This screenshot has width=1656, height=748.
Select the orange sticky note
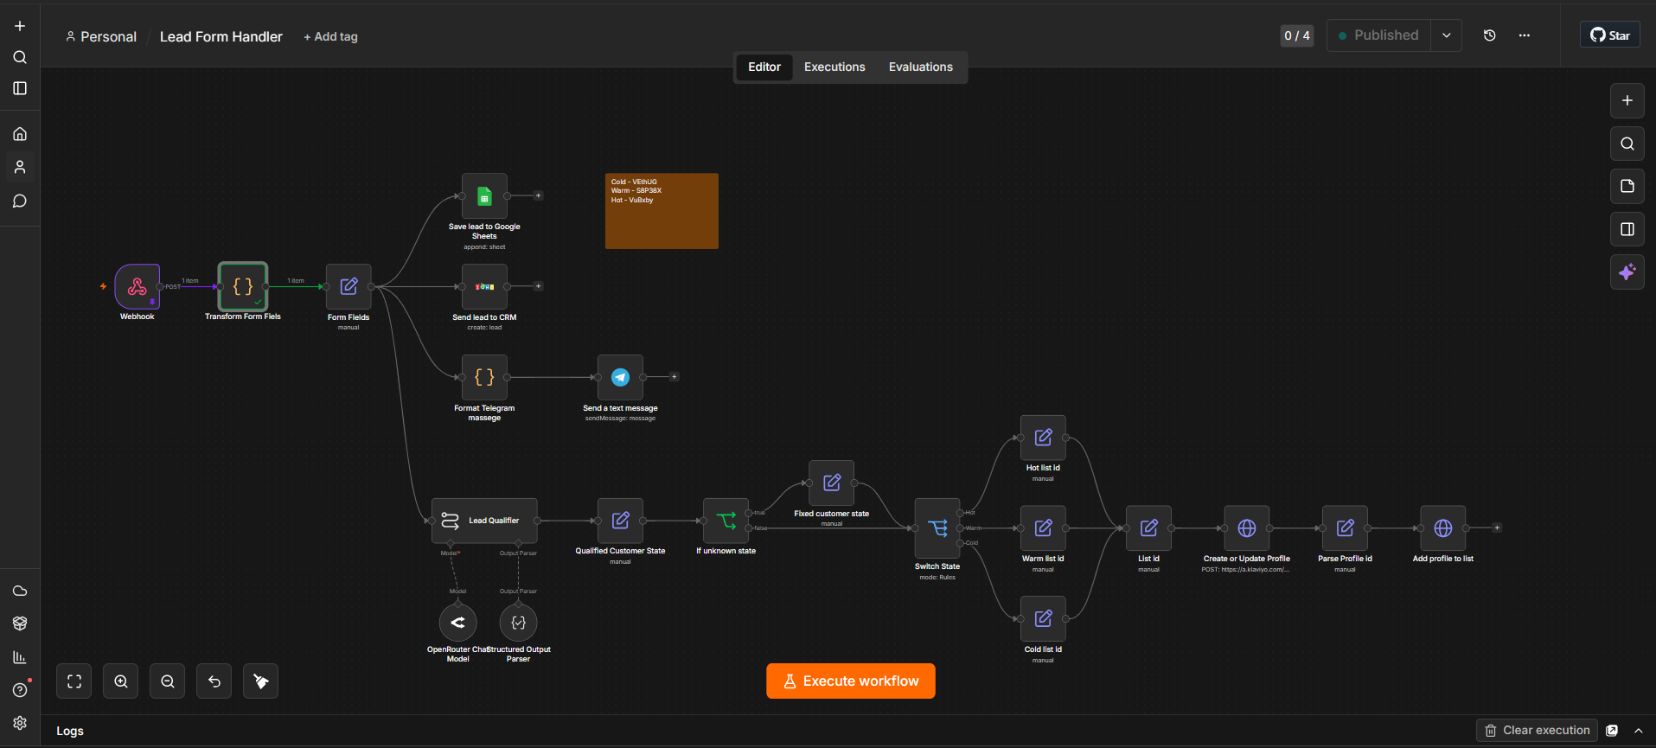point(662,211)
